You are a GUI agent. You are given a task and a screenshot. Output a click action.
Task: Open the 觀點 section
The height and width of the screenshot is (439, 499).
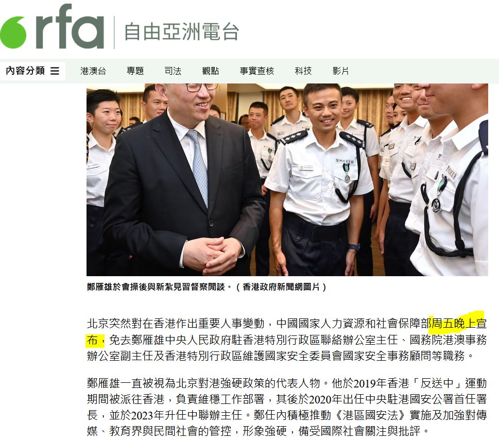coord(210,71)
